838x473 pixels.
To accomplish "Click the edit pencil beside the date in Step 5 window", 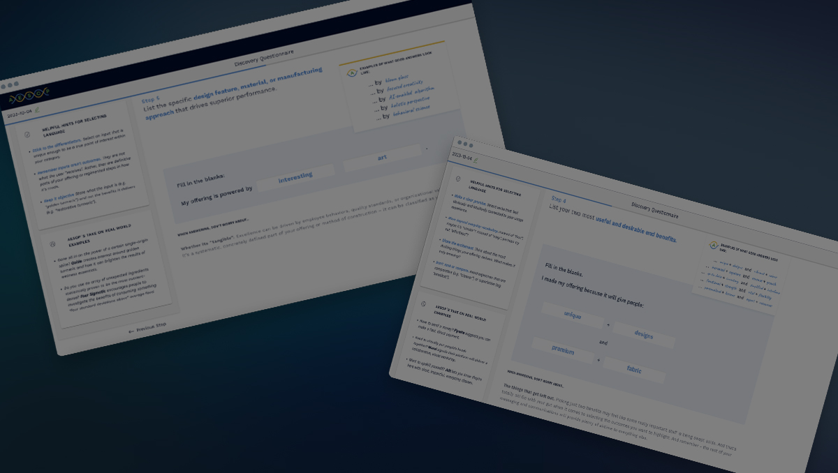I will click(x=37, y=110).
